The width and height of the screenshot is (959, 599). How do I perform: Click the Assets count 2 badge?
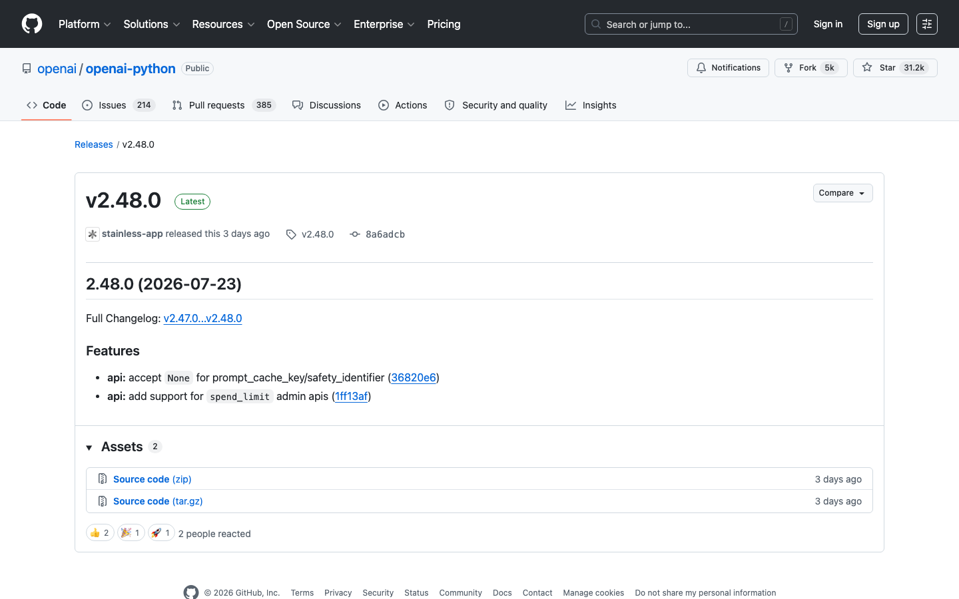coord(155,447)
